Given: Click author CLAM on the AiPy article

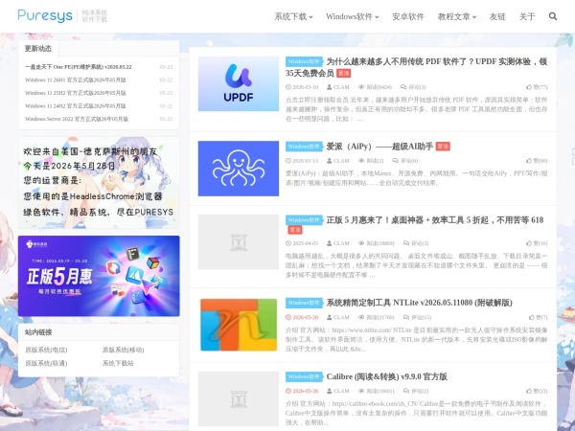Looking at the screenshot, I should click(x=338, y=161).
